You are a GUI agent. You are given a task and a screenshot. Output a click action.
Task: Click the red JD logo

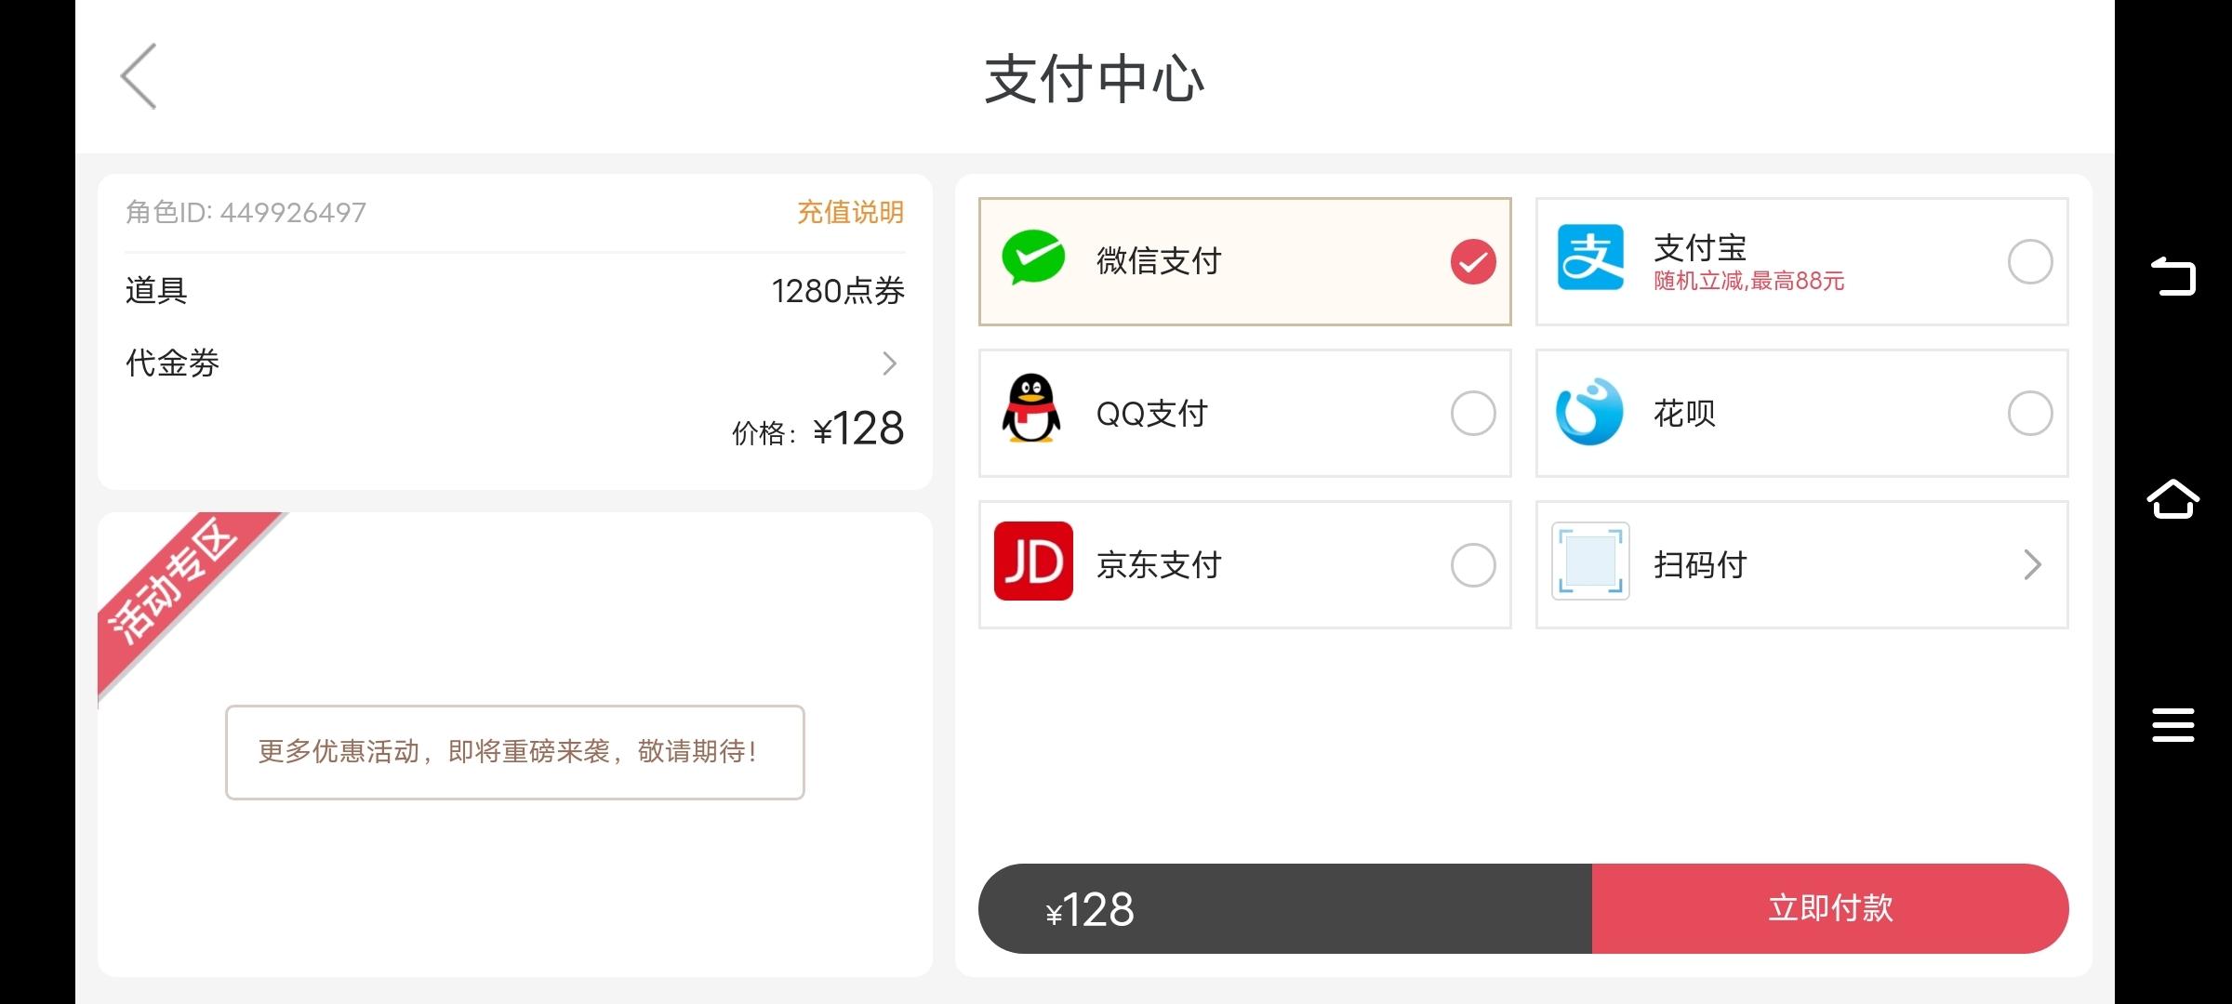1033,561
